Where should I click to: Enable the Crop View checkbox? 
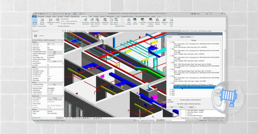pyautogui.click(x=48, y=69)
